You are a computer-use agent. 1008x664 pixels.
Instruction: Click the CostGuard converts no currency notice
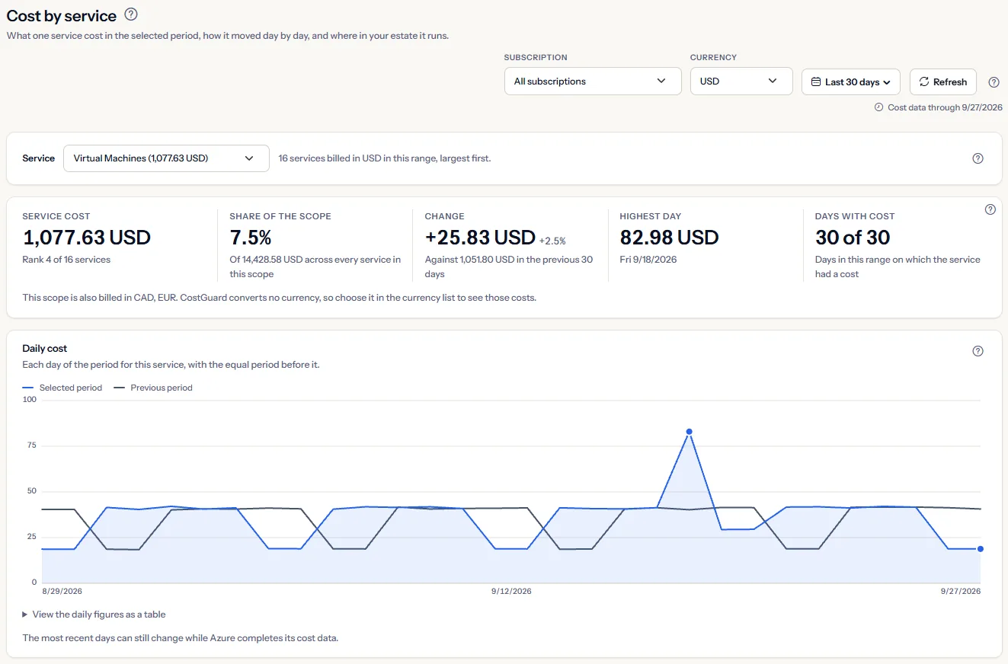(x=280, y=298)
